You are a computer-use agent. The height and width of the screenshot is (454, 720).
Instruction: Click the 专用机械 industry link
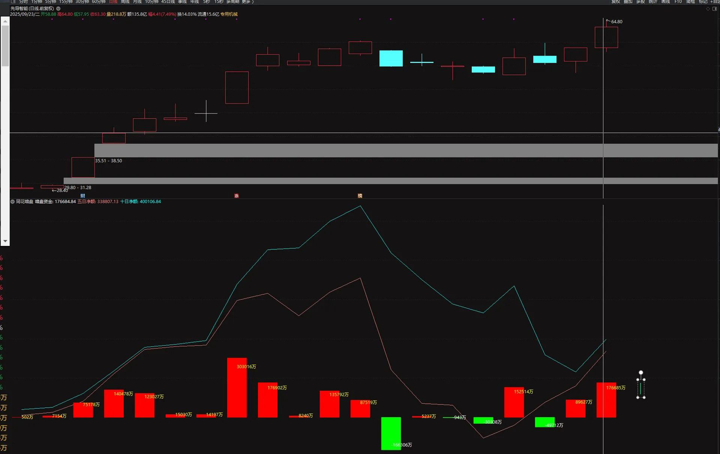coord(229,14)
